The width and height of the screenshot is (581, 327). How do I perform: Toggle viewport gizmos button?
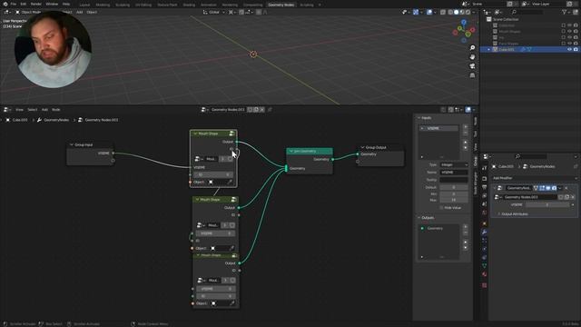click(x=416, y=12)
